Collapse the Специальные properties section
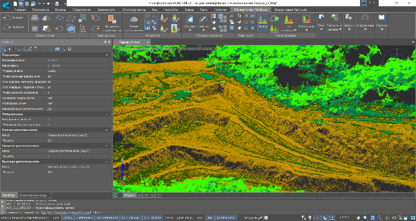The height and width of the screenshot is (221, 416). pos(106,114)
